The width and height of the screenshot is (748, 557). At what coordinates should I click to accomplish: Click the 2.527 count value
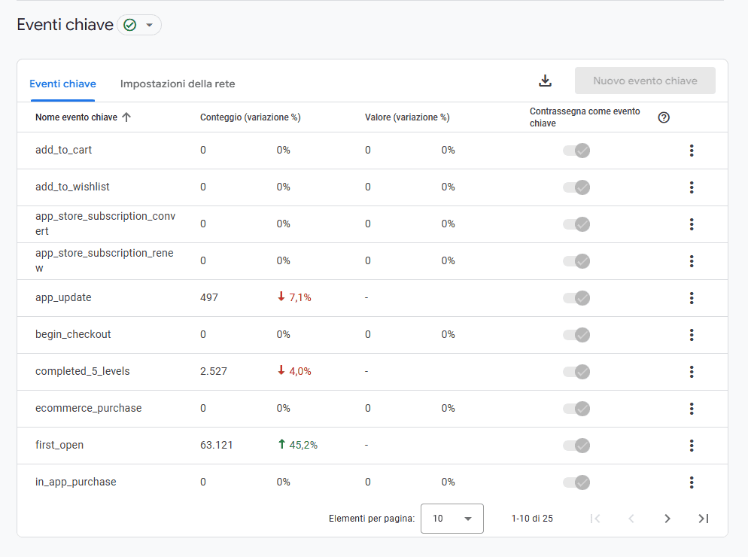pyautogui.click(x=214, y=371)
